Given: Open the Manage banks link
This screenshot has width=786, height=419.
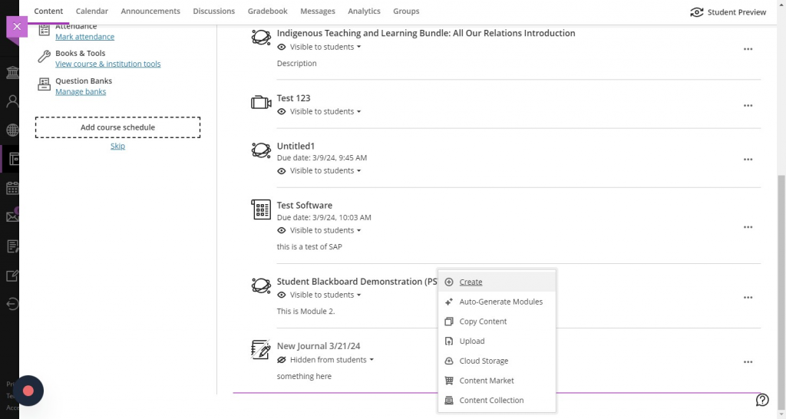Looking at the screenshot, I should 81,92.
